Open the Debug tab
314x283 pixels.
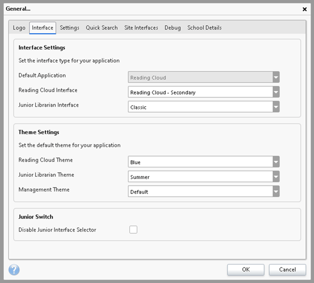[172, 28]
